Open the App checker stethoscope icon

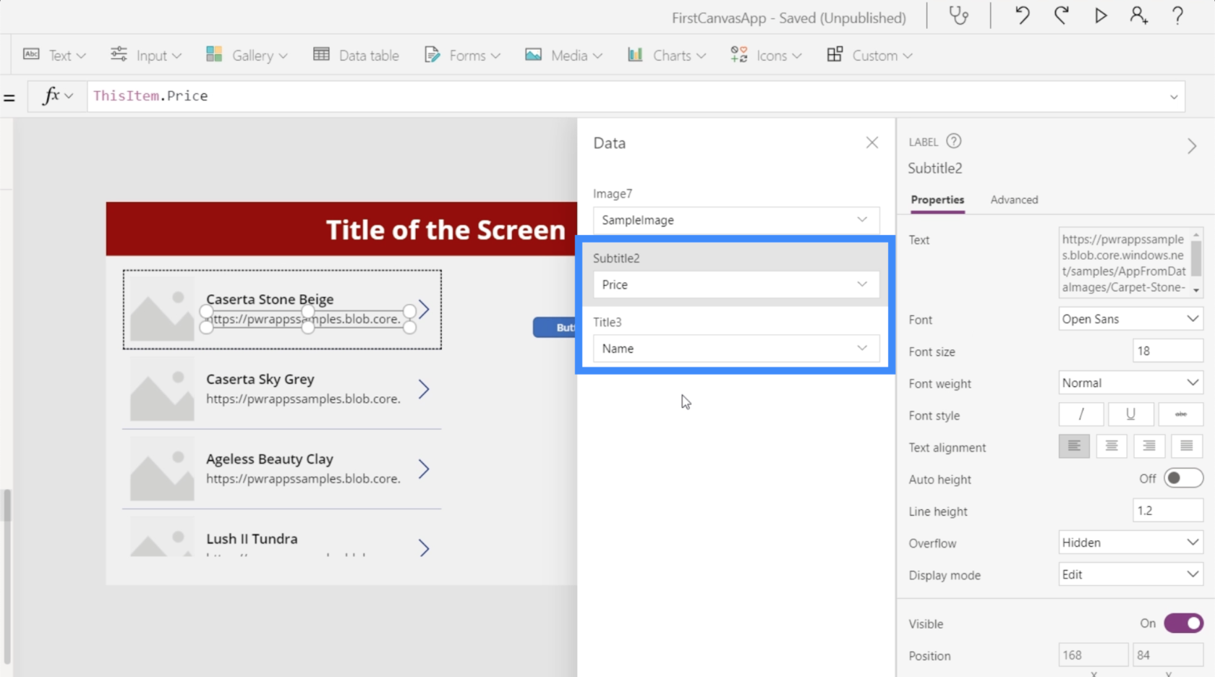[x=958, y=15]
